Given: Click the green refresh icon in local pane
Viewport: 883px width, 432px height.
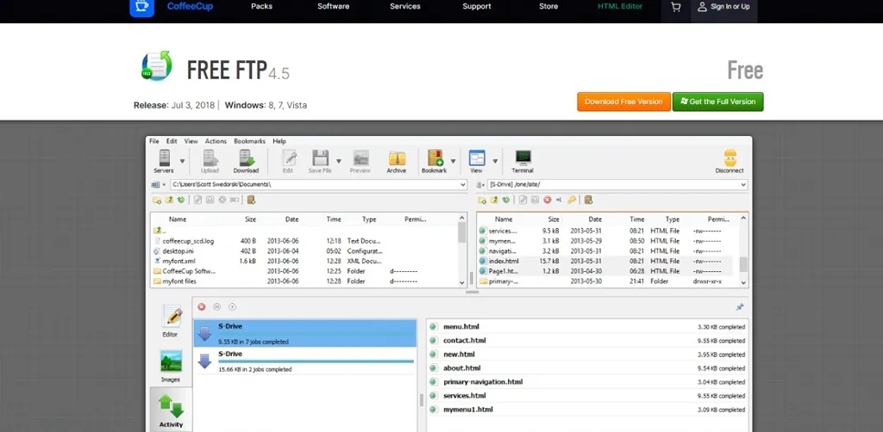Looking at the screenshot, I should click(x=181, y=200).
